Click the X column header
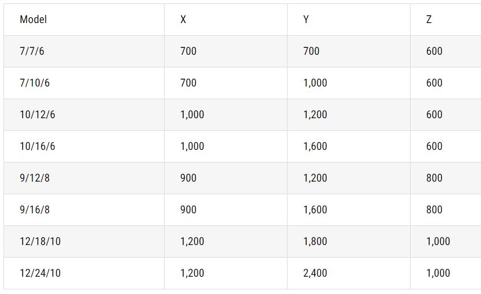The height and width of the screenshot is (294, 481). (184, 20)
